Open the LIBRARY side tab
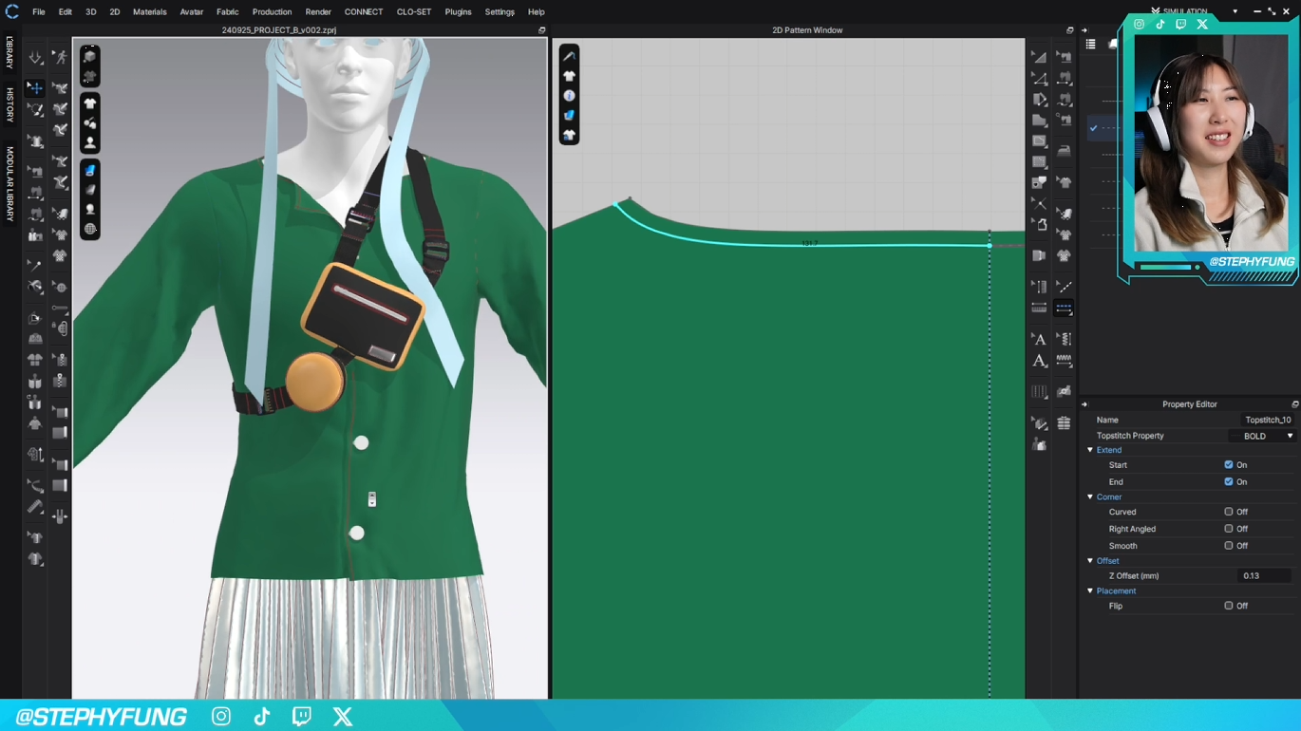 (x=9, y=52)
